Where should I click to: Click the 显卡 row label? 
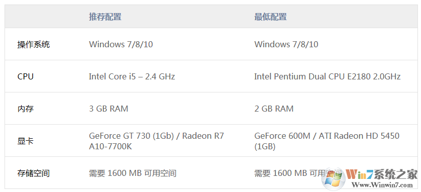(26, 141)
